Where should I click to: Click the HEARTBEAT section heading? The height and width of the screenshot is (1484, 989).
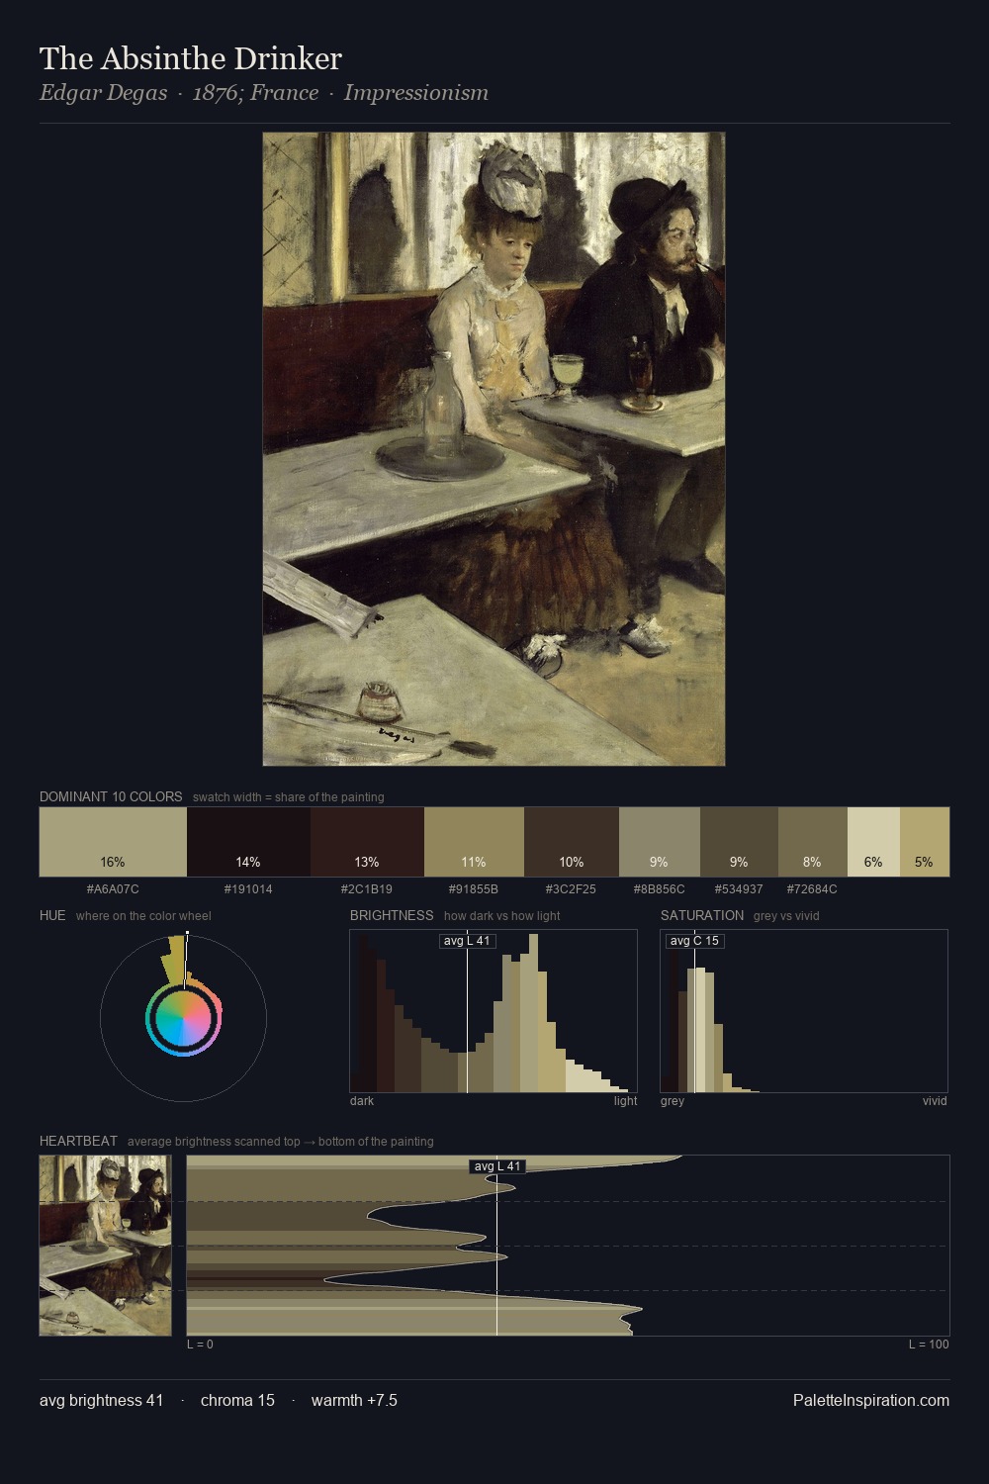click(x=78, y=1141)
